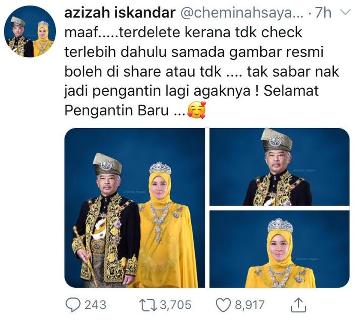Expand the tweet options chevron
Screen dimensions: 356x321
[346, 12]
